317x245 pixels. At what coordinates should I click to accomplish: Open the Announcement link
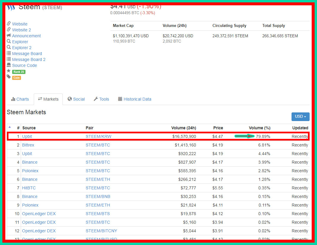(26, 36)
